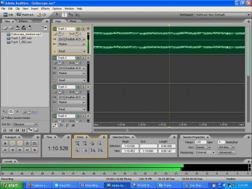The height and width of the screenshot is (189, 252).
Task: Pause the transport
Action: 20,143
